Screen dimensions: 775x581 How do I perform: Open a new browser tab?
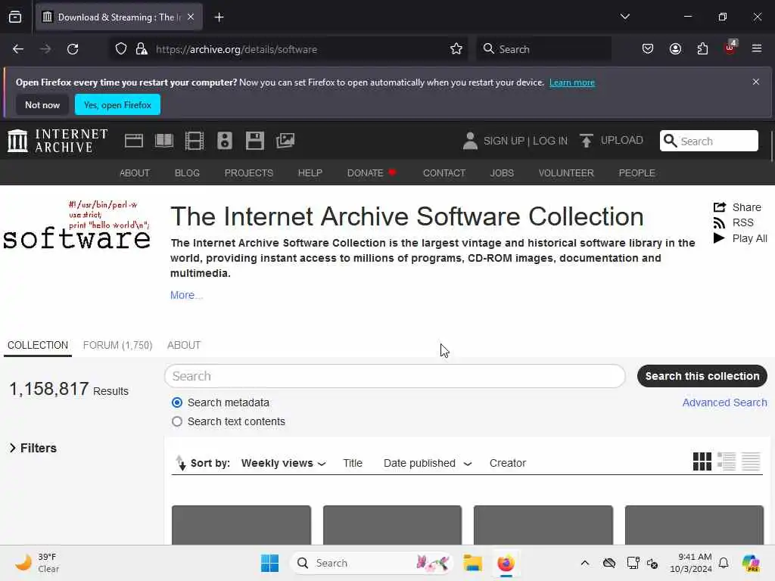point(219,17)
